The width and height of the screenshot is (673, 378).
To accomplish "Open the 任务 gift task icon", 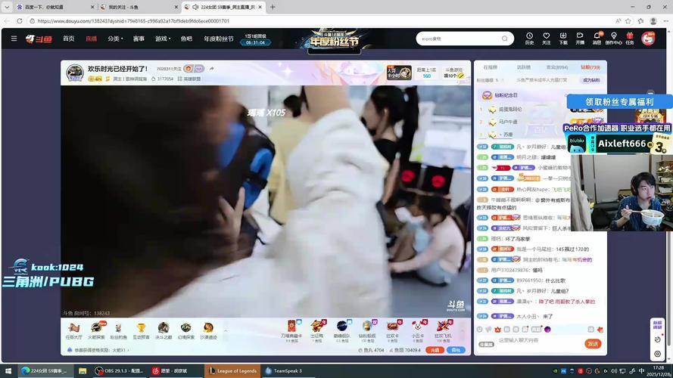I will point(629,38).
